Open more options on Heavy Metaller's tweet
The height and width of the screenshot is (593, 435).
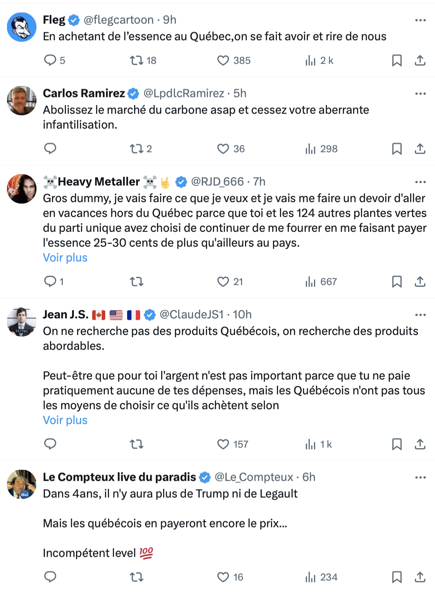[x=420, y=182]
